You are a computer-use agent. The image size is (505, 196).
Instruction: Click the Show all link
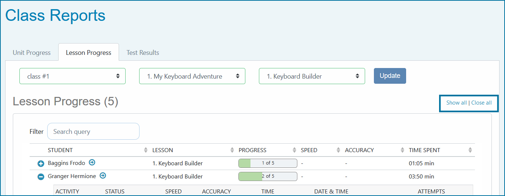456,103
